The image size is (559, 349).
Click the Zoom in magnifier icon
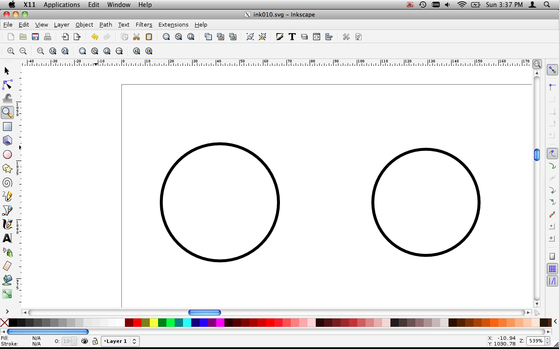(x=11, y=51)
